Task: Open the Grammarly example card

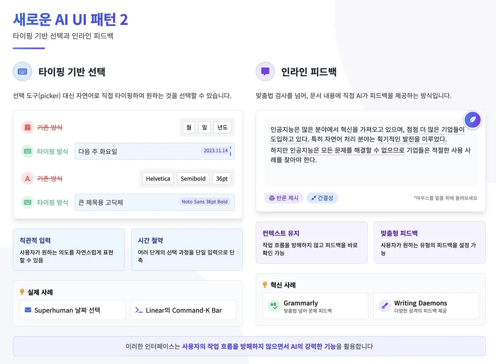Action: (315, 306)
